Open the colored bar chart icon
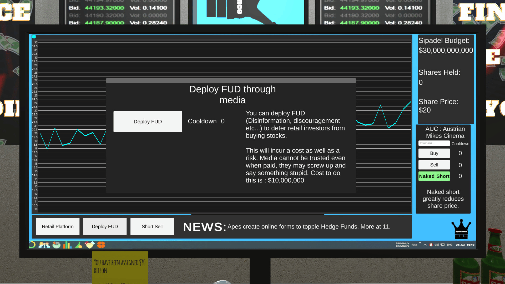The height and width of the screenshot is (284, 505). point(67,245)
